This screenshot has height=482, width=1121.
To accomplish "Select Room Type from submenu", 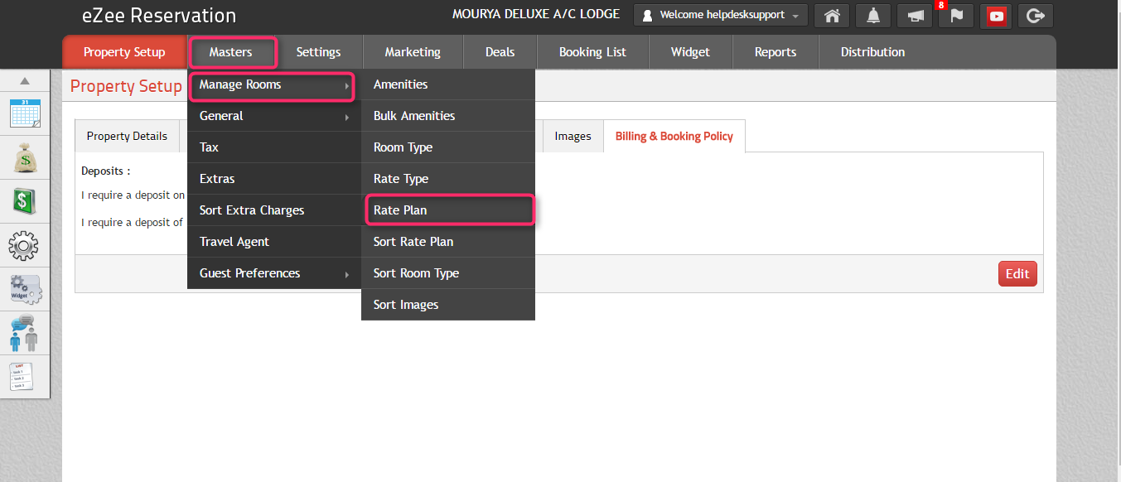I will coord(448,147).
